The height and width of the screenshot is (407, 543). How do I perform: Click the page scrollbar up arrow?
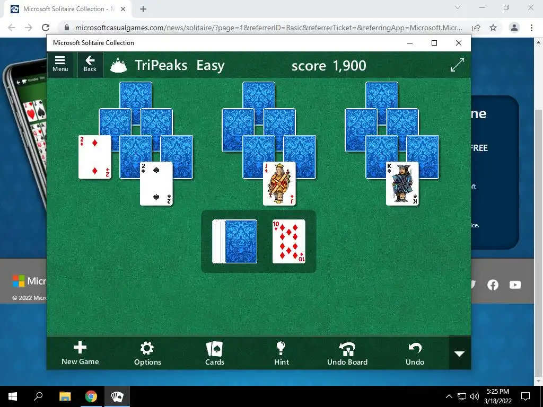point(539,42)
